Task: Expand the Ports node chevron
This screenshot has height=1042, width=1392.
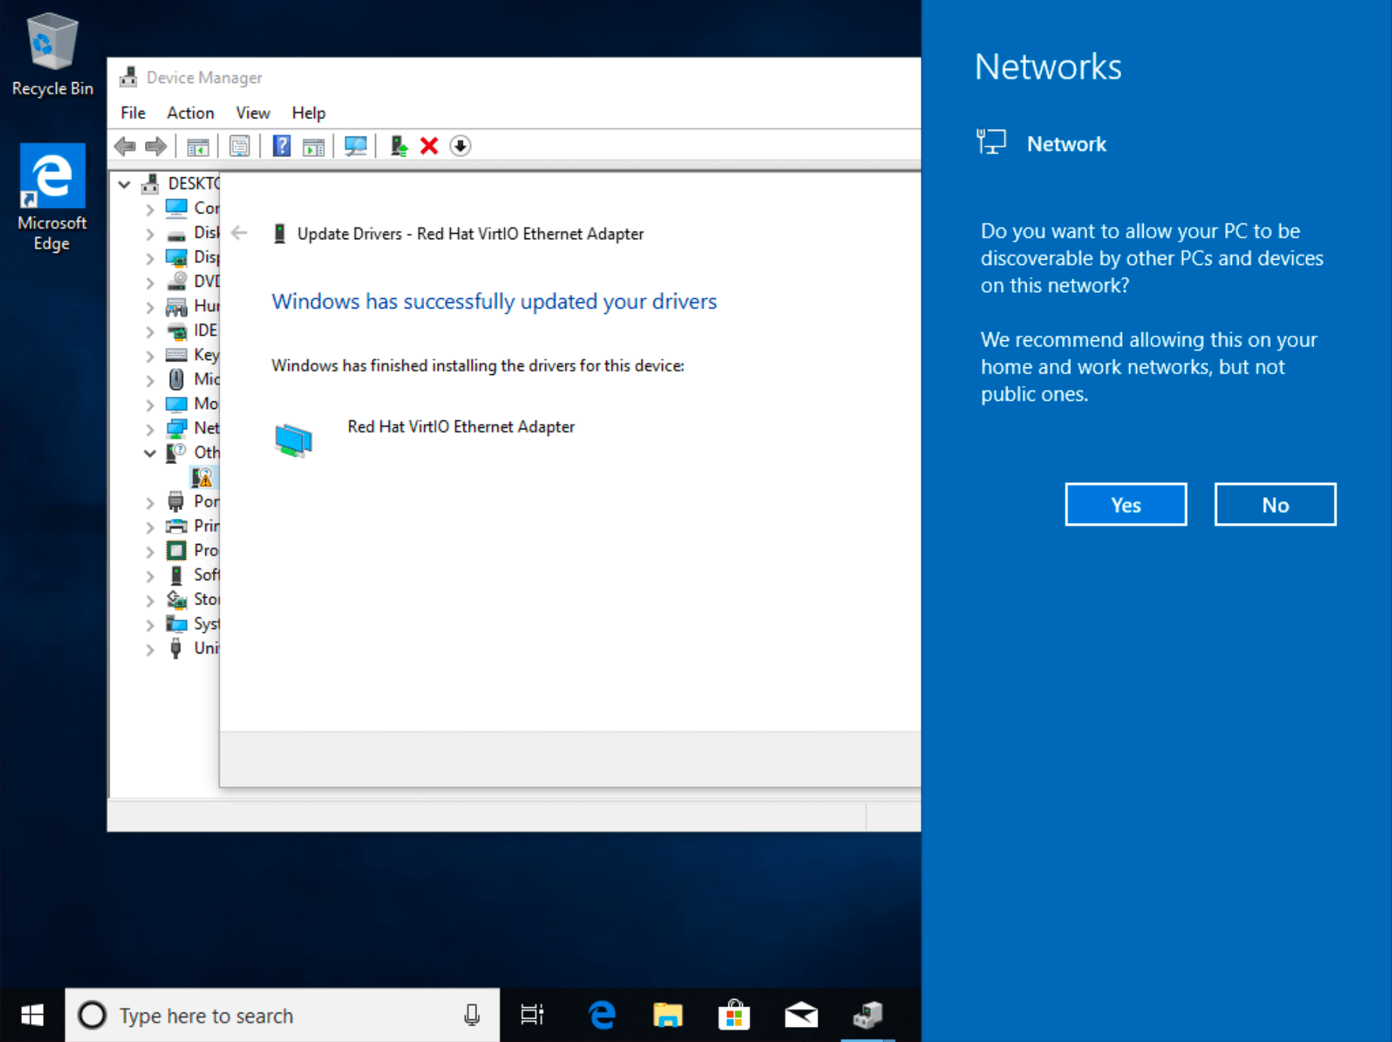Action: pyautogui.click(x=149, y=503)
